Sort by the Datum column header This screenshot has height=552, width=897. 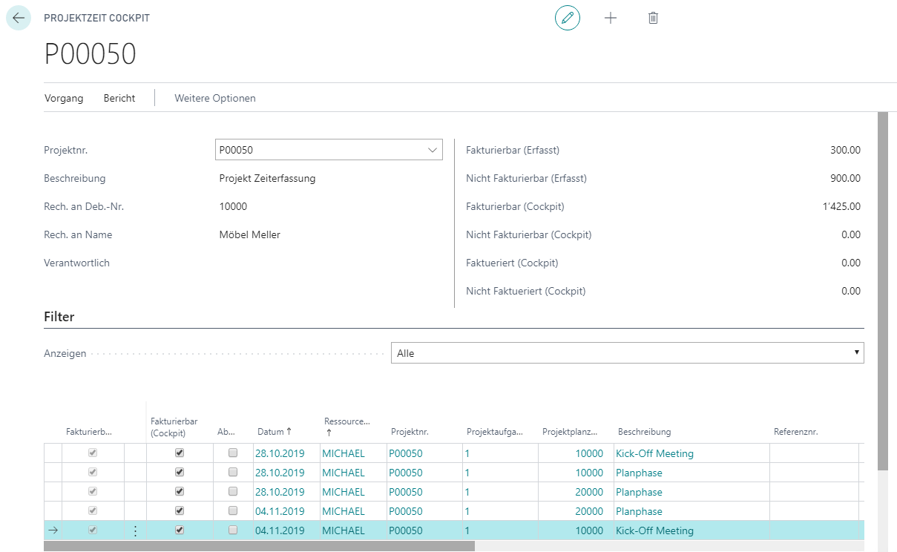tap(275, 432)
